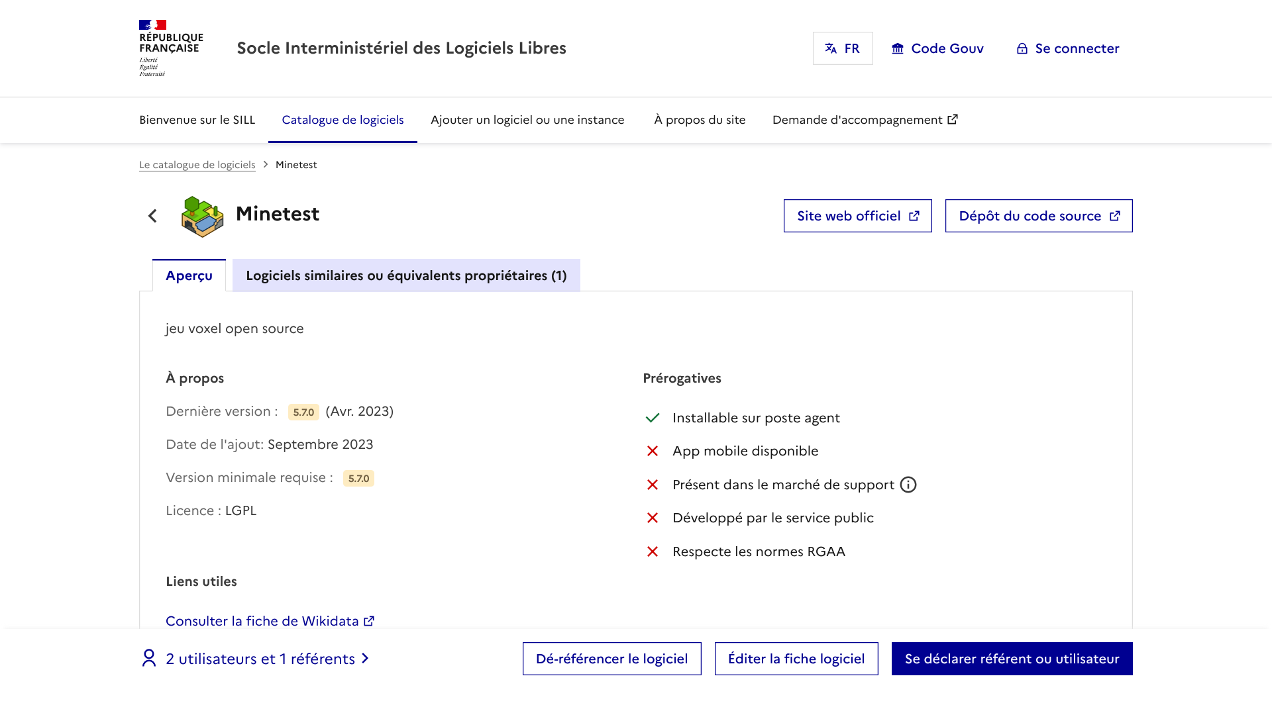
Task: Open Consulter la fiche de Wikidata link
Action: [270, 621]
